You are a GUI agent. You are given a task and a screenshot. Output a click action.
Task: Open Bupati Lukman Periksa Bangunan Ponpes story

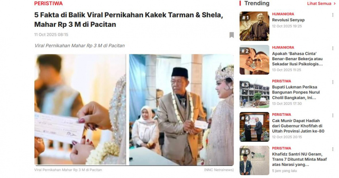click(296, 93)
